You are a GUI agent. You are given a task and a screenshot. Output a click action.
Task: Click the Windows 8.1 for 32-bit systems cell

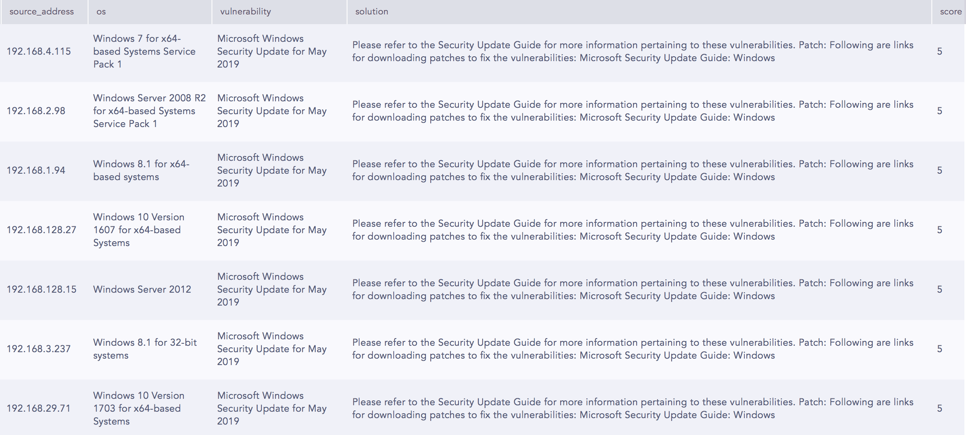(x=145, y=349)
